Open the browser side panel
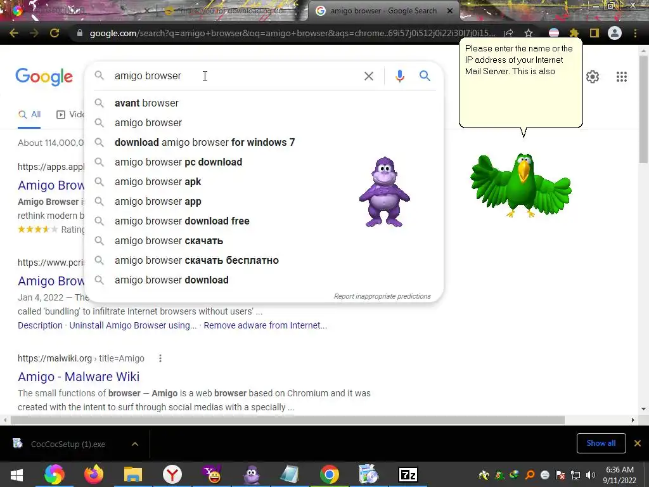The image size is (649, 487). (x=594, y=33)
